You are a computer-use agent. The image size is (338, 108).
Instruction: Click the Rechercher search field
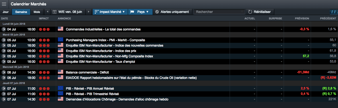[219, 12]
